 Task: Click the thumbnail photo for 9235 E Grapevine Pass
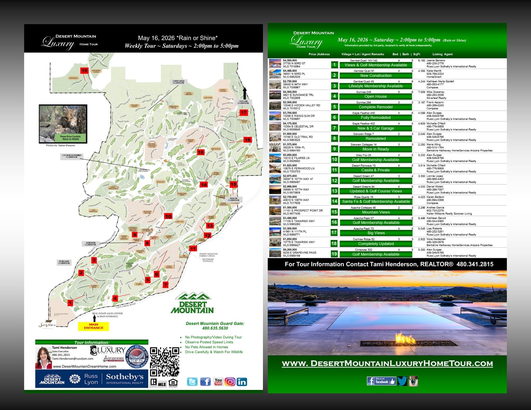click(x=275, y=253)
